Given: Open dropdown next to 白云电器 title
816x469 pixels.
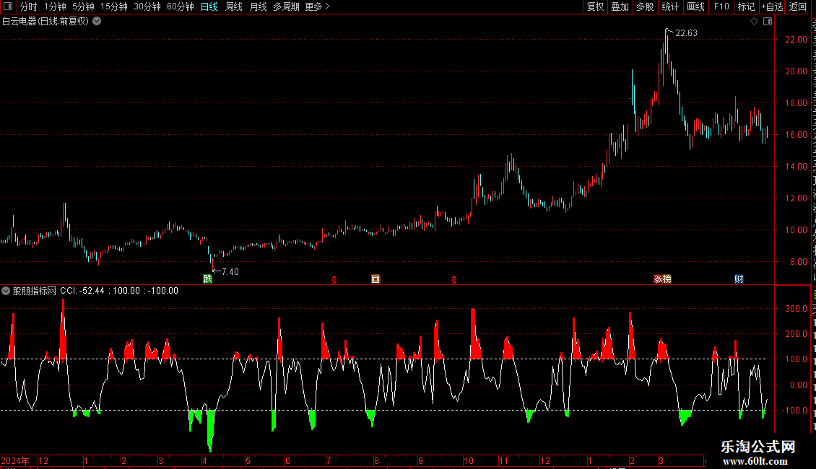Looking at the screenshot, I should (97, 22).
